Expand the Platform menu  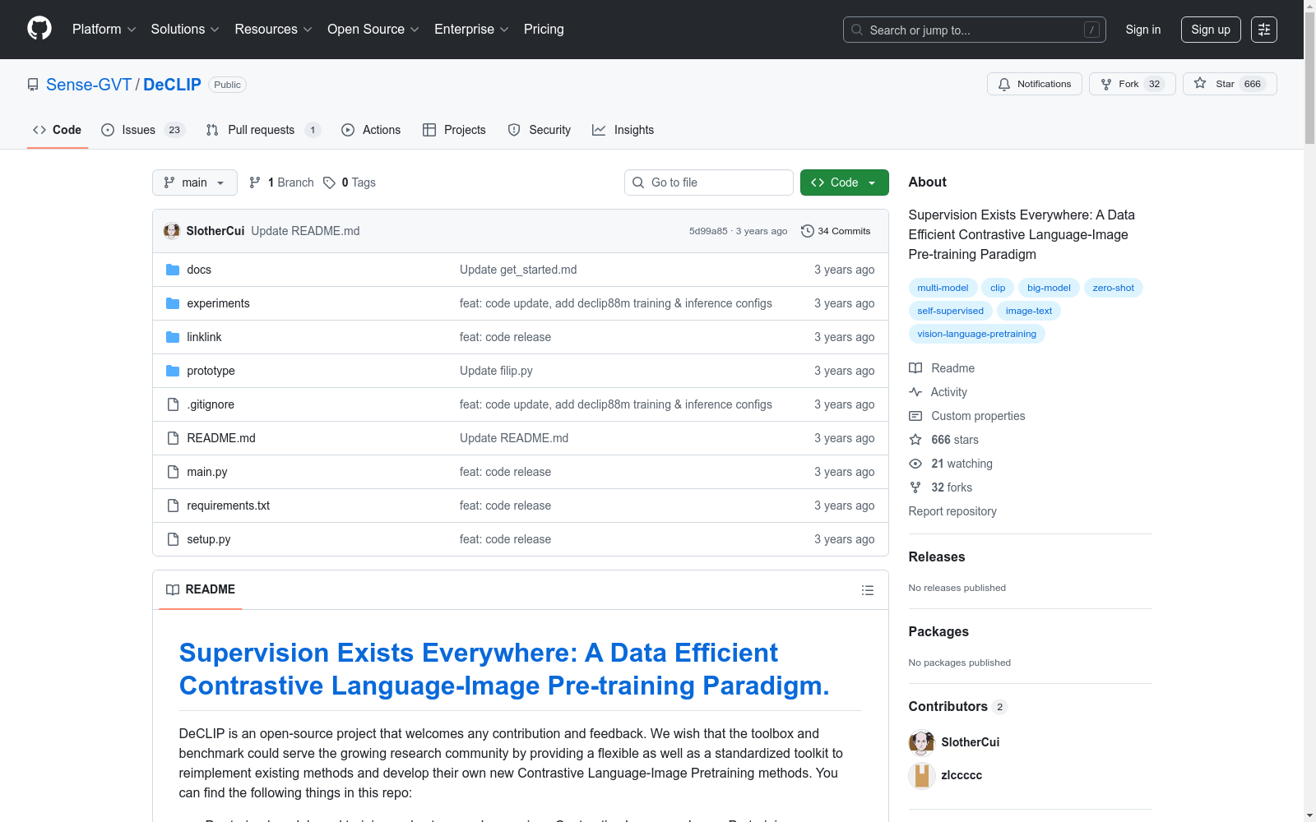click(104, 30)
